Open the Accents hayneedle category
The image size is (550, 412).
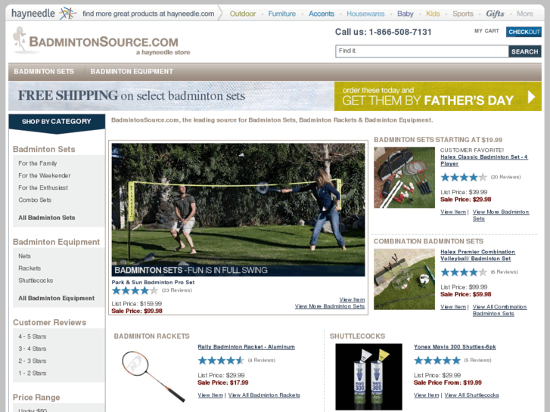tap(322, 14)
